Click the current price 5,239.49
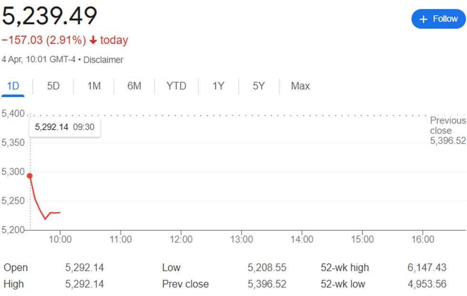 (50, 16)
